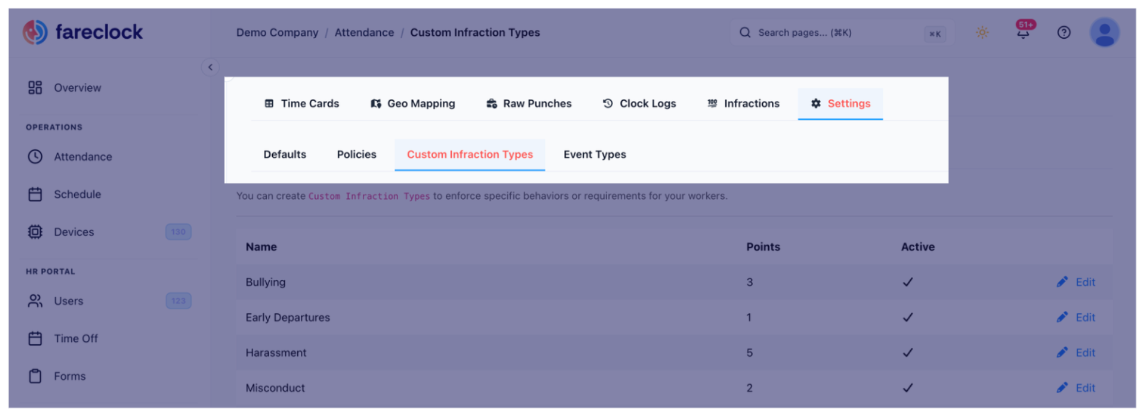Switch to the Geo Mapping tab

coord(413,104)
